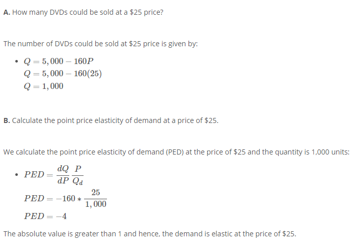Click the '$25 price?' text in question A
The height and width of the screenshot is (246, 353).
146,12
